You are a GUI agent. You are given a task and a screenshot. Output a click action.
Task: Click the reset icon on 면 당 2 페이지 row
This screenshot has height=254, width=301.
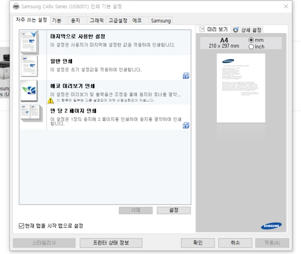point(186,125)
